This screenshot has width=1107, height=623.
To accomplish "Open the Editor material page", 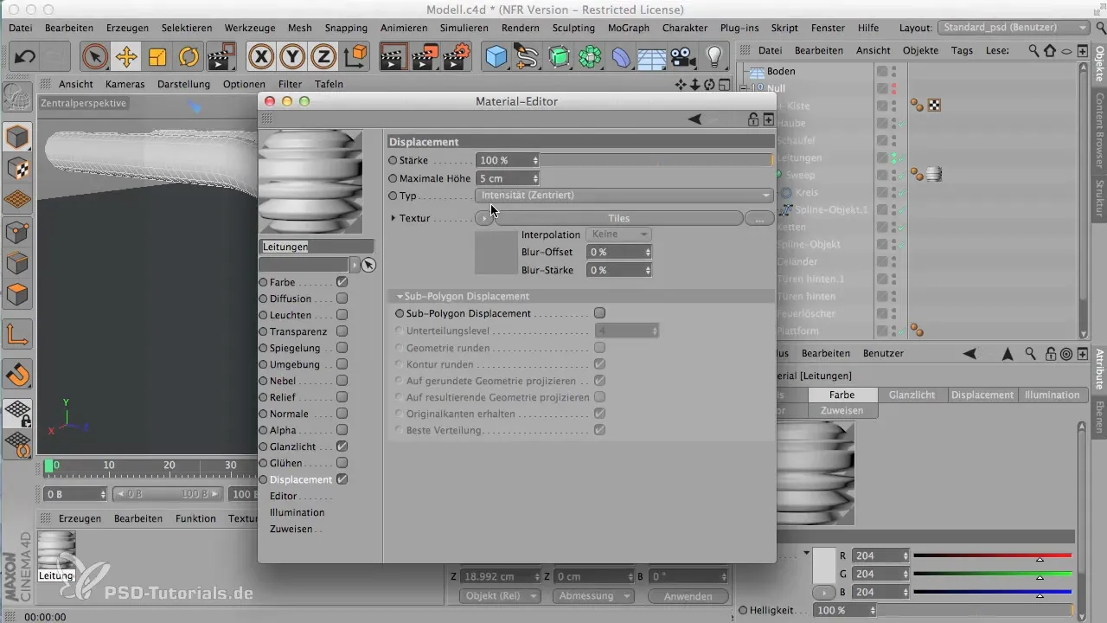I will (x=284, y=496).
